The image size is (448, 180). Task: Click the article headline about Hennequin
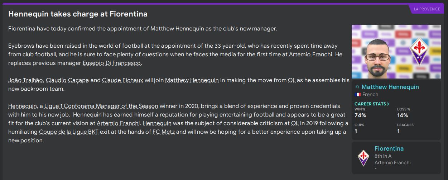tap(78, 14)
